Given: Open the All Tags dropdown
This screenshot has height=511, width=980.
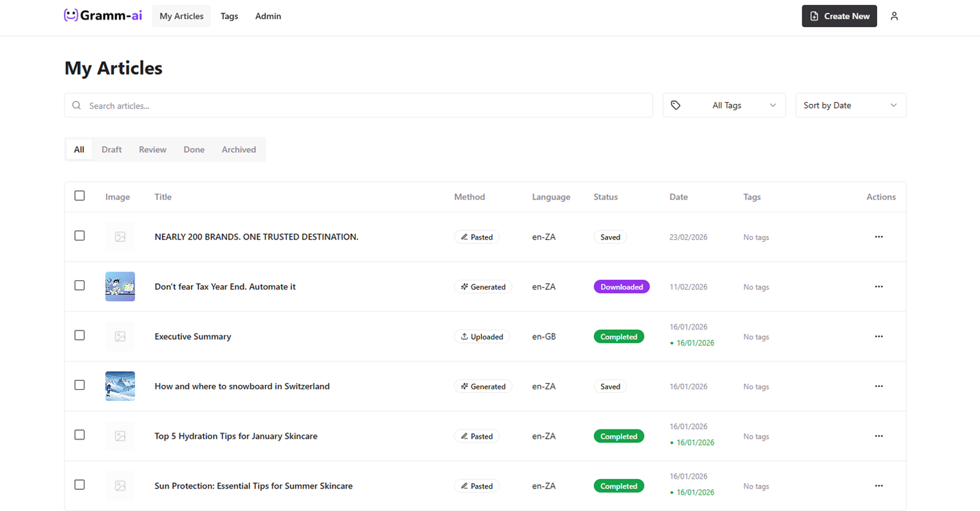Looking at the screenshot, I should [x=724, y=105].
